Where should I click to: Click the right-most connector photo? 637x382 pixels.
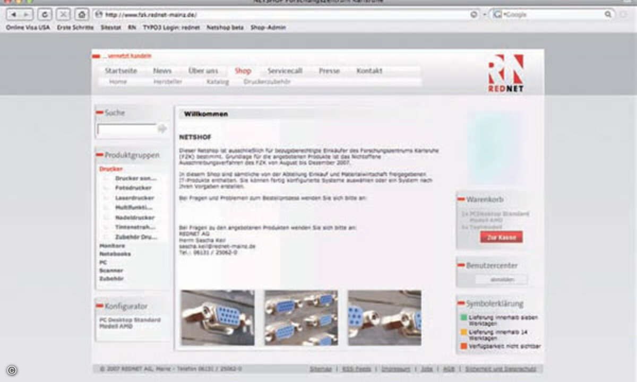pyautogui.click(x=384, y=317)
